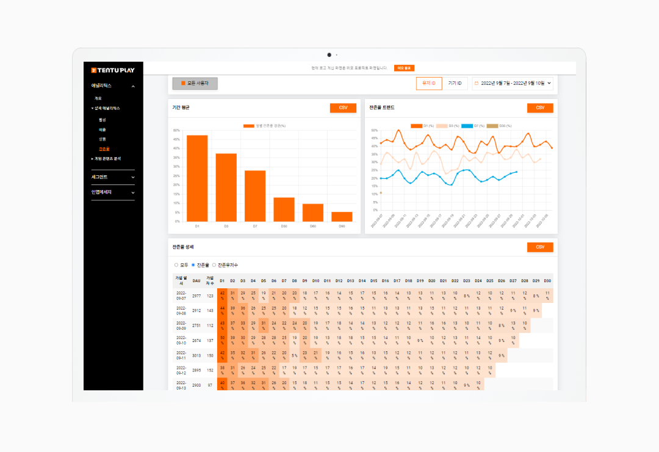Click the TENTUPLAY logo icon
The height and width of the screenshot is (452, 659).
click(x=93, y=70)
